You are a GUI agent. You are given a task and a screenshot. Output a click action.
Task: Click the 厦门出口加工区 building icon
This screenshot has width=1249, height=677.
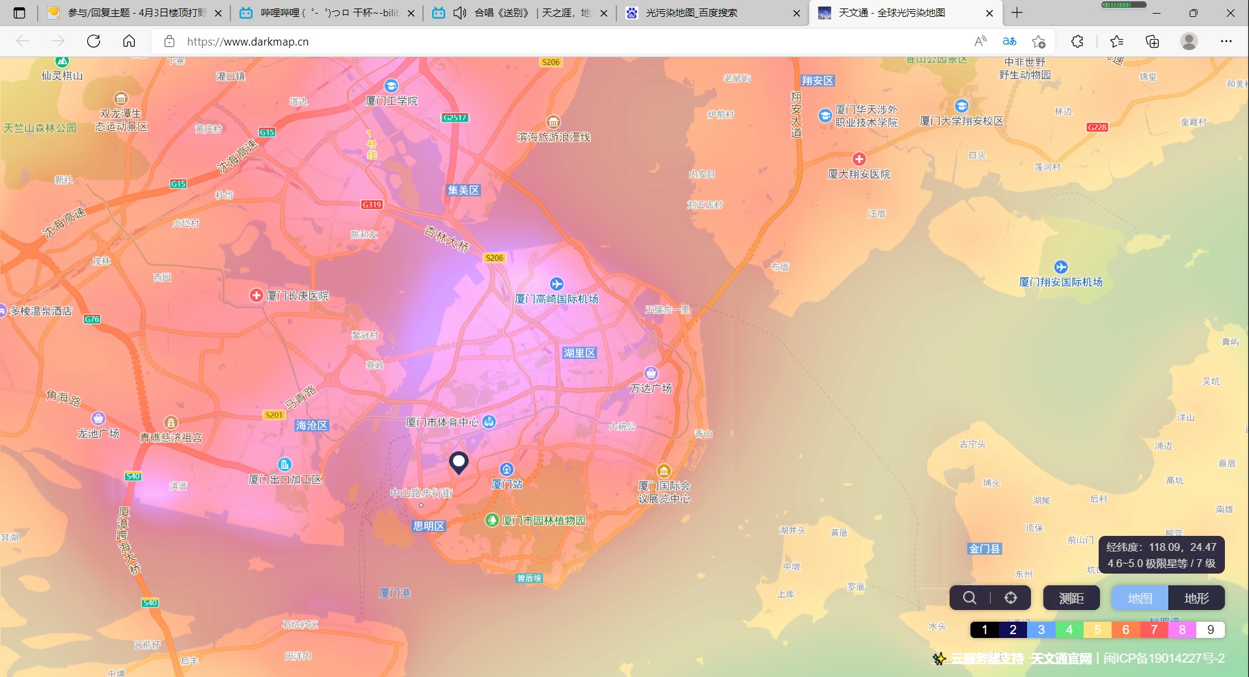(284, 464)
